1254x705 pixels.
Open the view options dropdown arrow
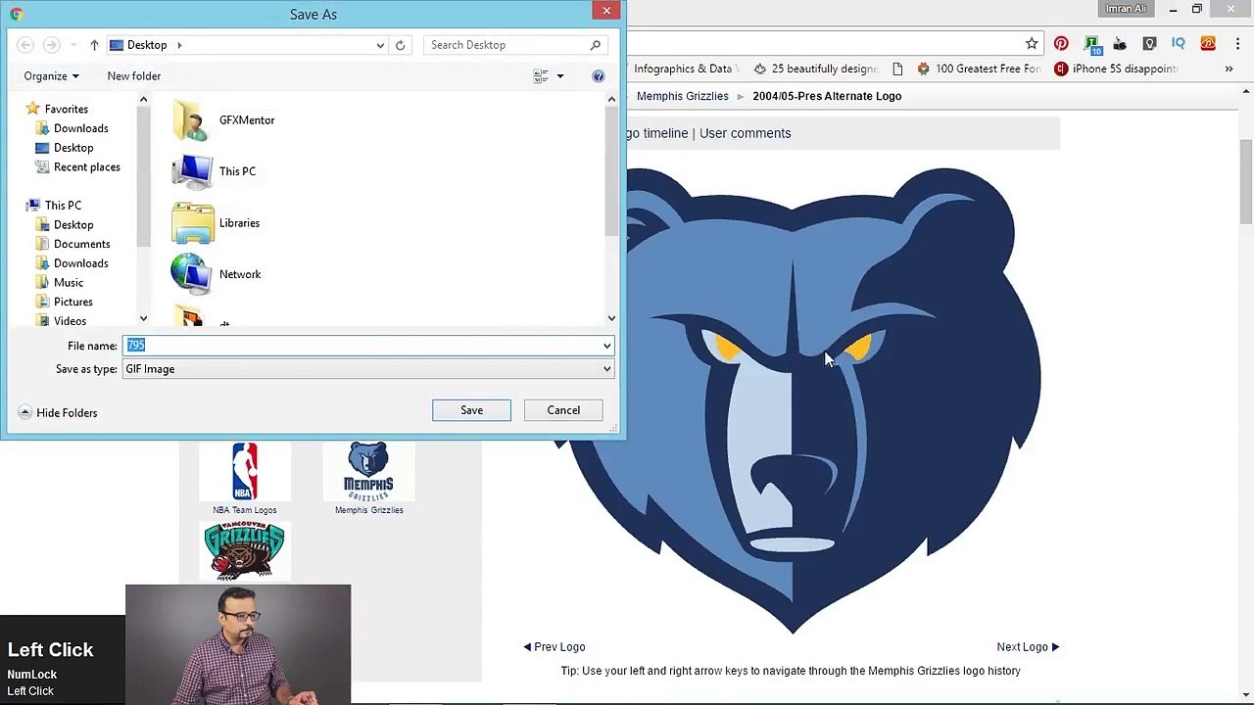[560, 76]
